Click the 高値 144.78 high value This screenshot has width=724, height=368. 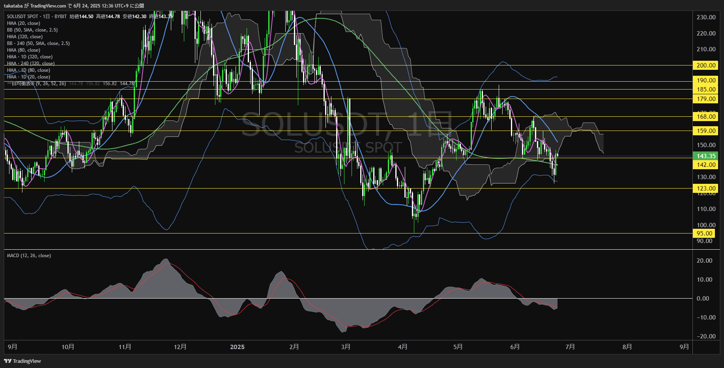[108, 17]
